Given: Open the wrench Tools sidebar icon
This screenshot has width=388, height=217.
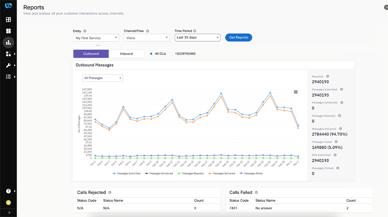Looking at the screenshot, I should pos(8,65).
